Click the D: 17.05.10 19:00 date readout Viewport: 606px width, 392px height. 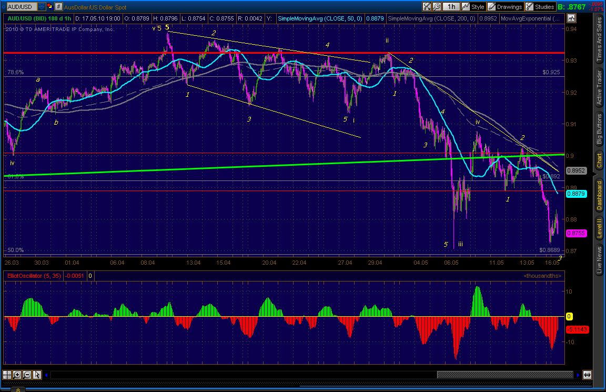98,18
